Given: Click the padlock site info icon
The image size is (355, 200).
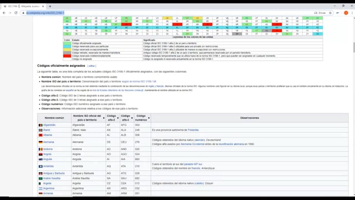Looking at the screenshot, I should pyautogui.click(x=23, y=13).
